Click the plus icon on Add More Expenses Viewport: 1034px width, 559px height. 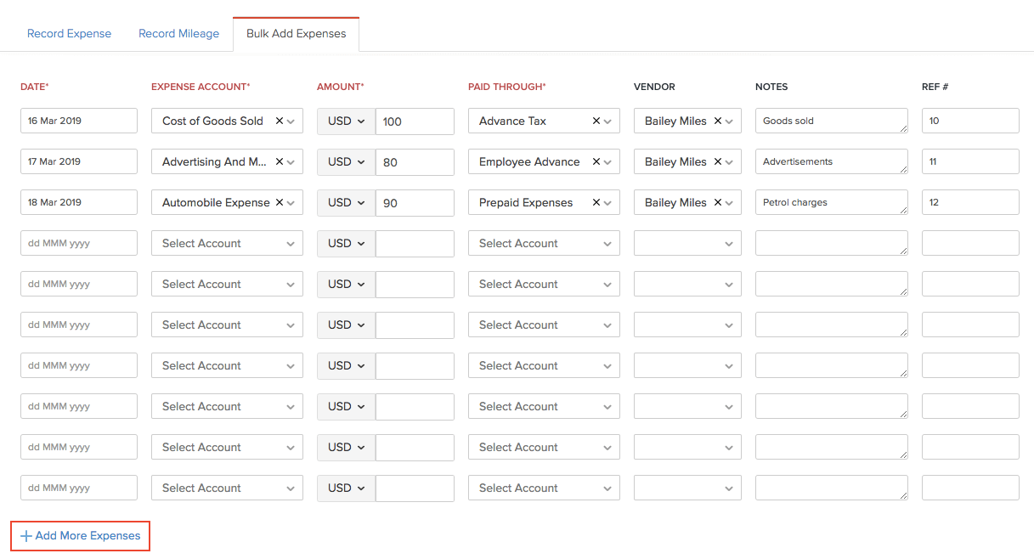tap(26, 535)
